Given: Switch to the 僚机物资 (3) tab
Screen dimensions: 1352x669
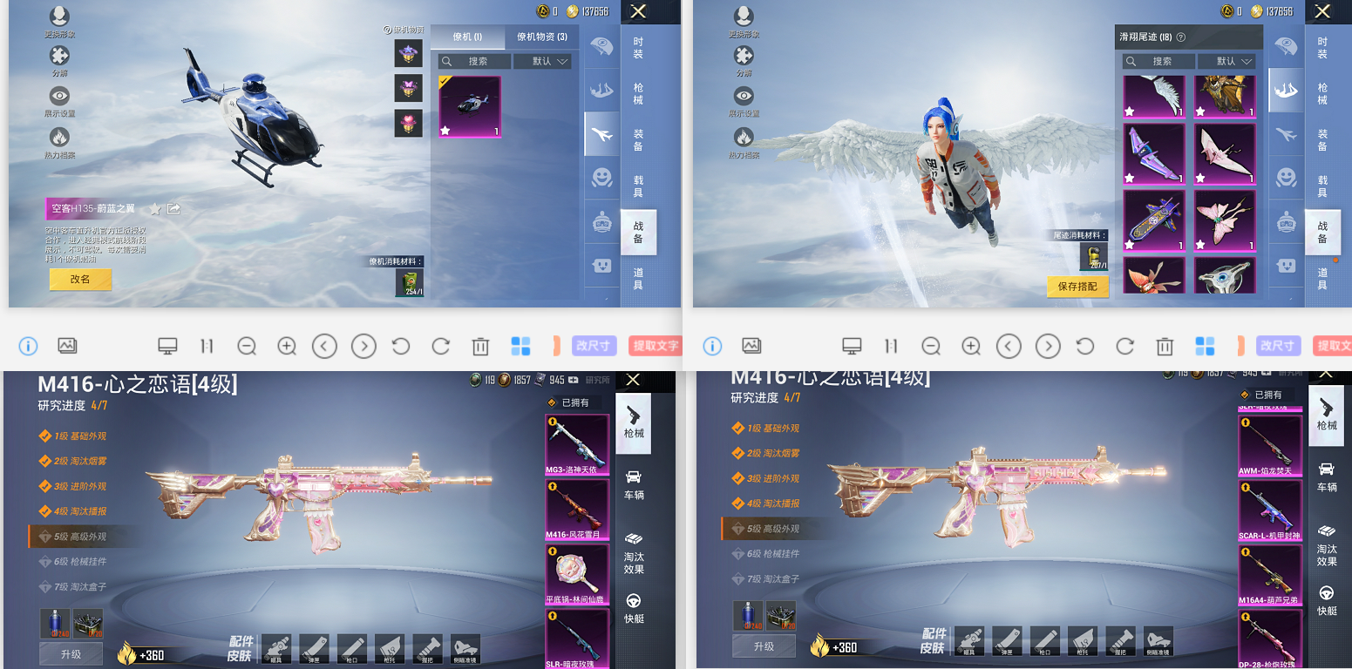Looking at the screenshot, I should [542, 37].
